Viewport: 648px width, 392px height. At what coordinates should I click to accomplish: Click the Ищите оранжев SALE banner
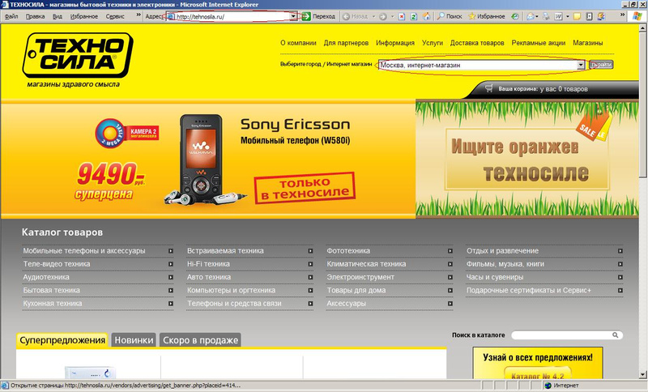coord(527,159)
